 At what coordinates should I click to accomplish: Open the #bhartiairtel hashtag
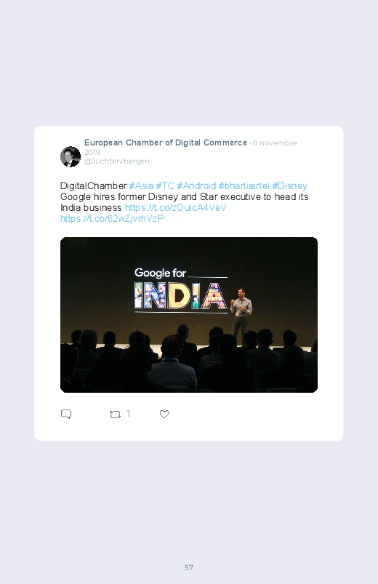point(244,186)
